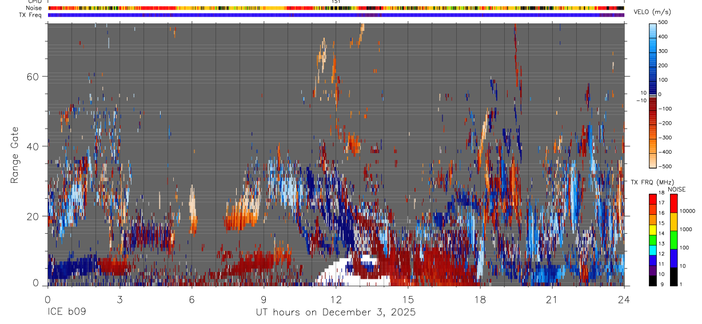The image size is (702, 324).
Task: Click the 12 tick on UT hours axis
Action: (x=336, y=299)
